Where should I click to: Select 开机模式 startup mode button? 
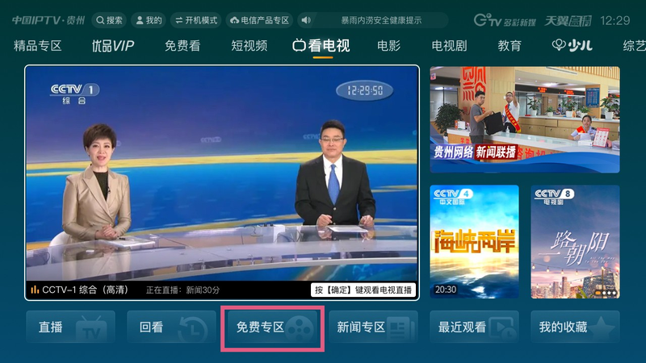pos(196,20)
